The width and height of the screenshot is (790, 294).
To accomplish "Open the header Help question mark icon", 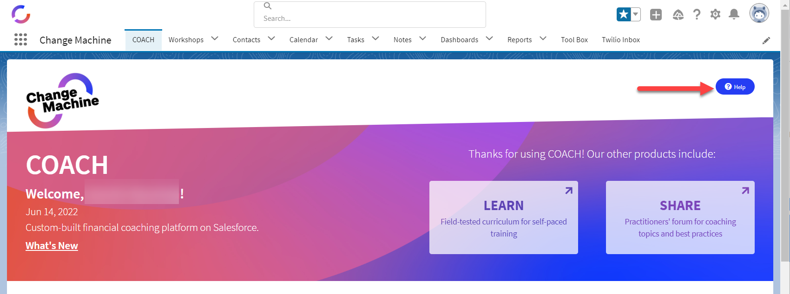I will point(697,15).
